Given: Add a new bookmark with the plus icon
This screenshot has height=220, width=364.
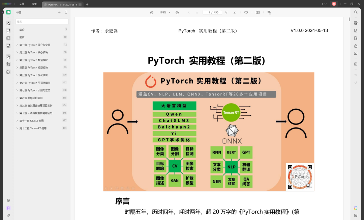Looking at the screenshot, I should (59, 12).
